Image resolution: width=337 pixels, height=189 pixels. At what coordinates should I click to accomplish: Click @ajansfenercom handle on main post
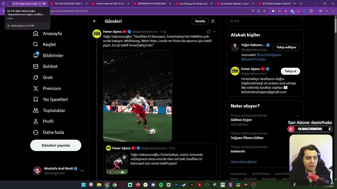click(x=145, y=31)
